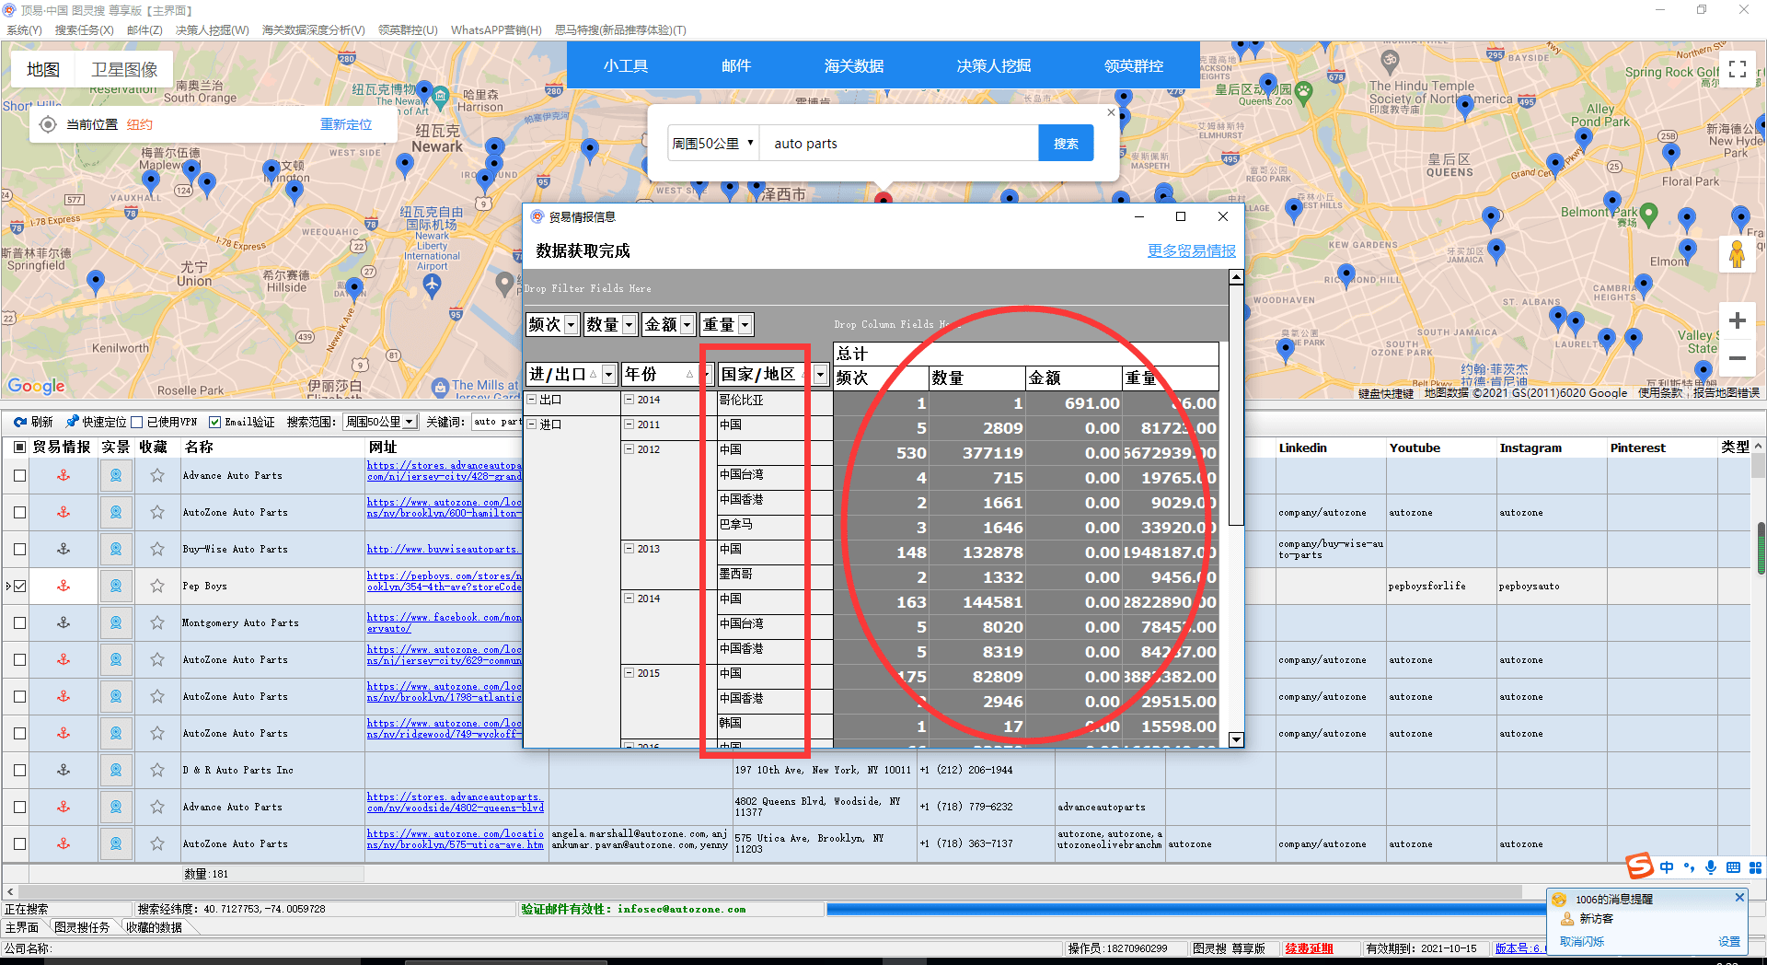Uncheck the Email验证 checkbox
Screen dimensions: 1767x965
(x=214, y=422)
